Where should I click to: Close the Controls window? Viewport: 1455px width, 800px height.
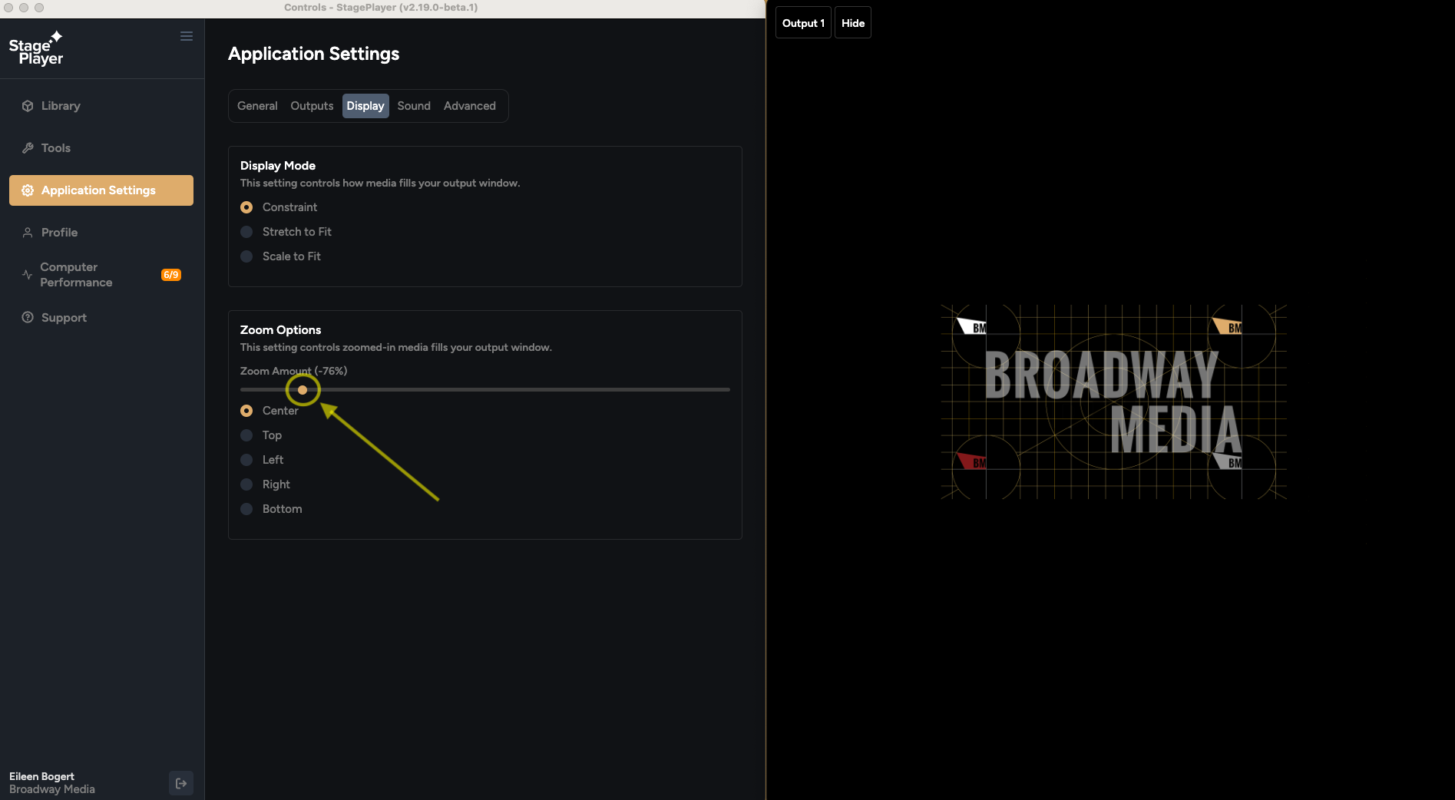pyautogui.click(x=8, y=8)
